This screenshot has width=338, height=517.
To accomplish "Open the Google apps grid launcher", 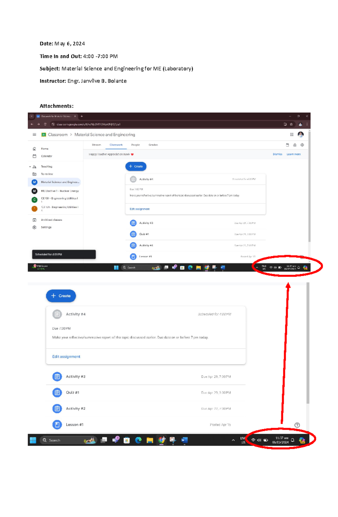I will click(x=292, y=135).
